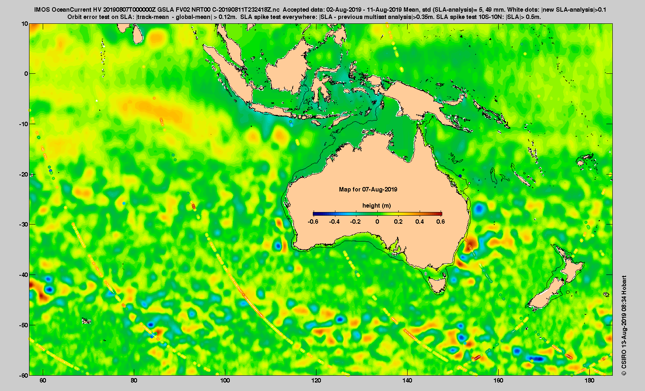Viewport: 645px width, 391px height.
Task: Click the CSIRO 13-Aug-2019 copyright text
Action: tap(624, 326)
